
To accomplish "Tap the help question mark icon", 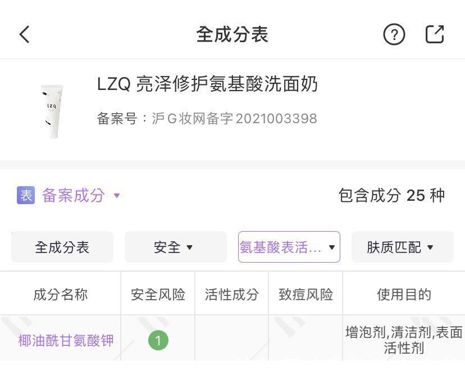I will (394, 34).
